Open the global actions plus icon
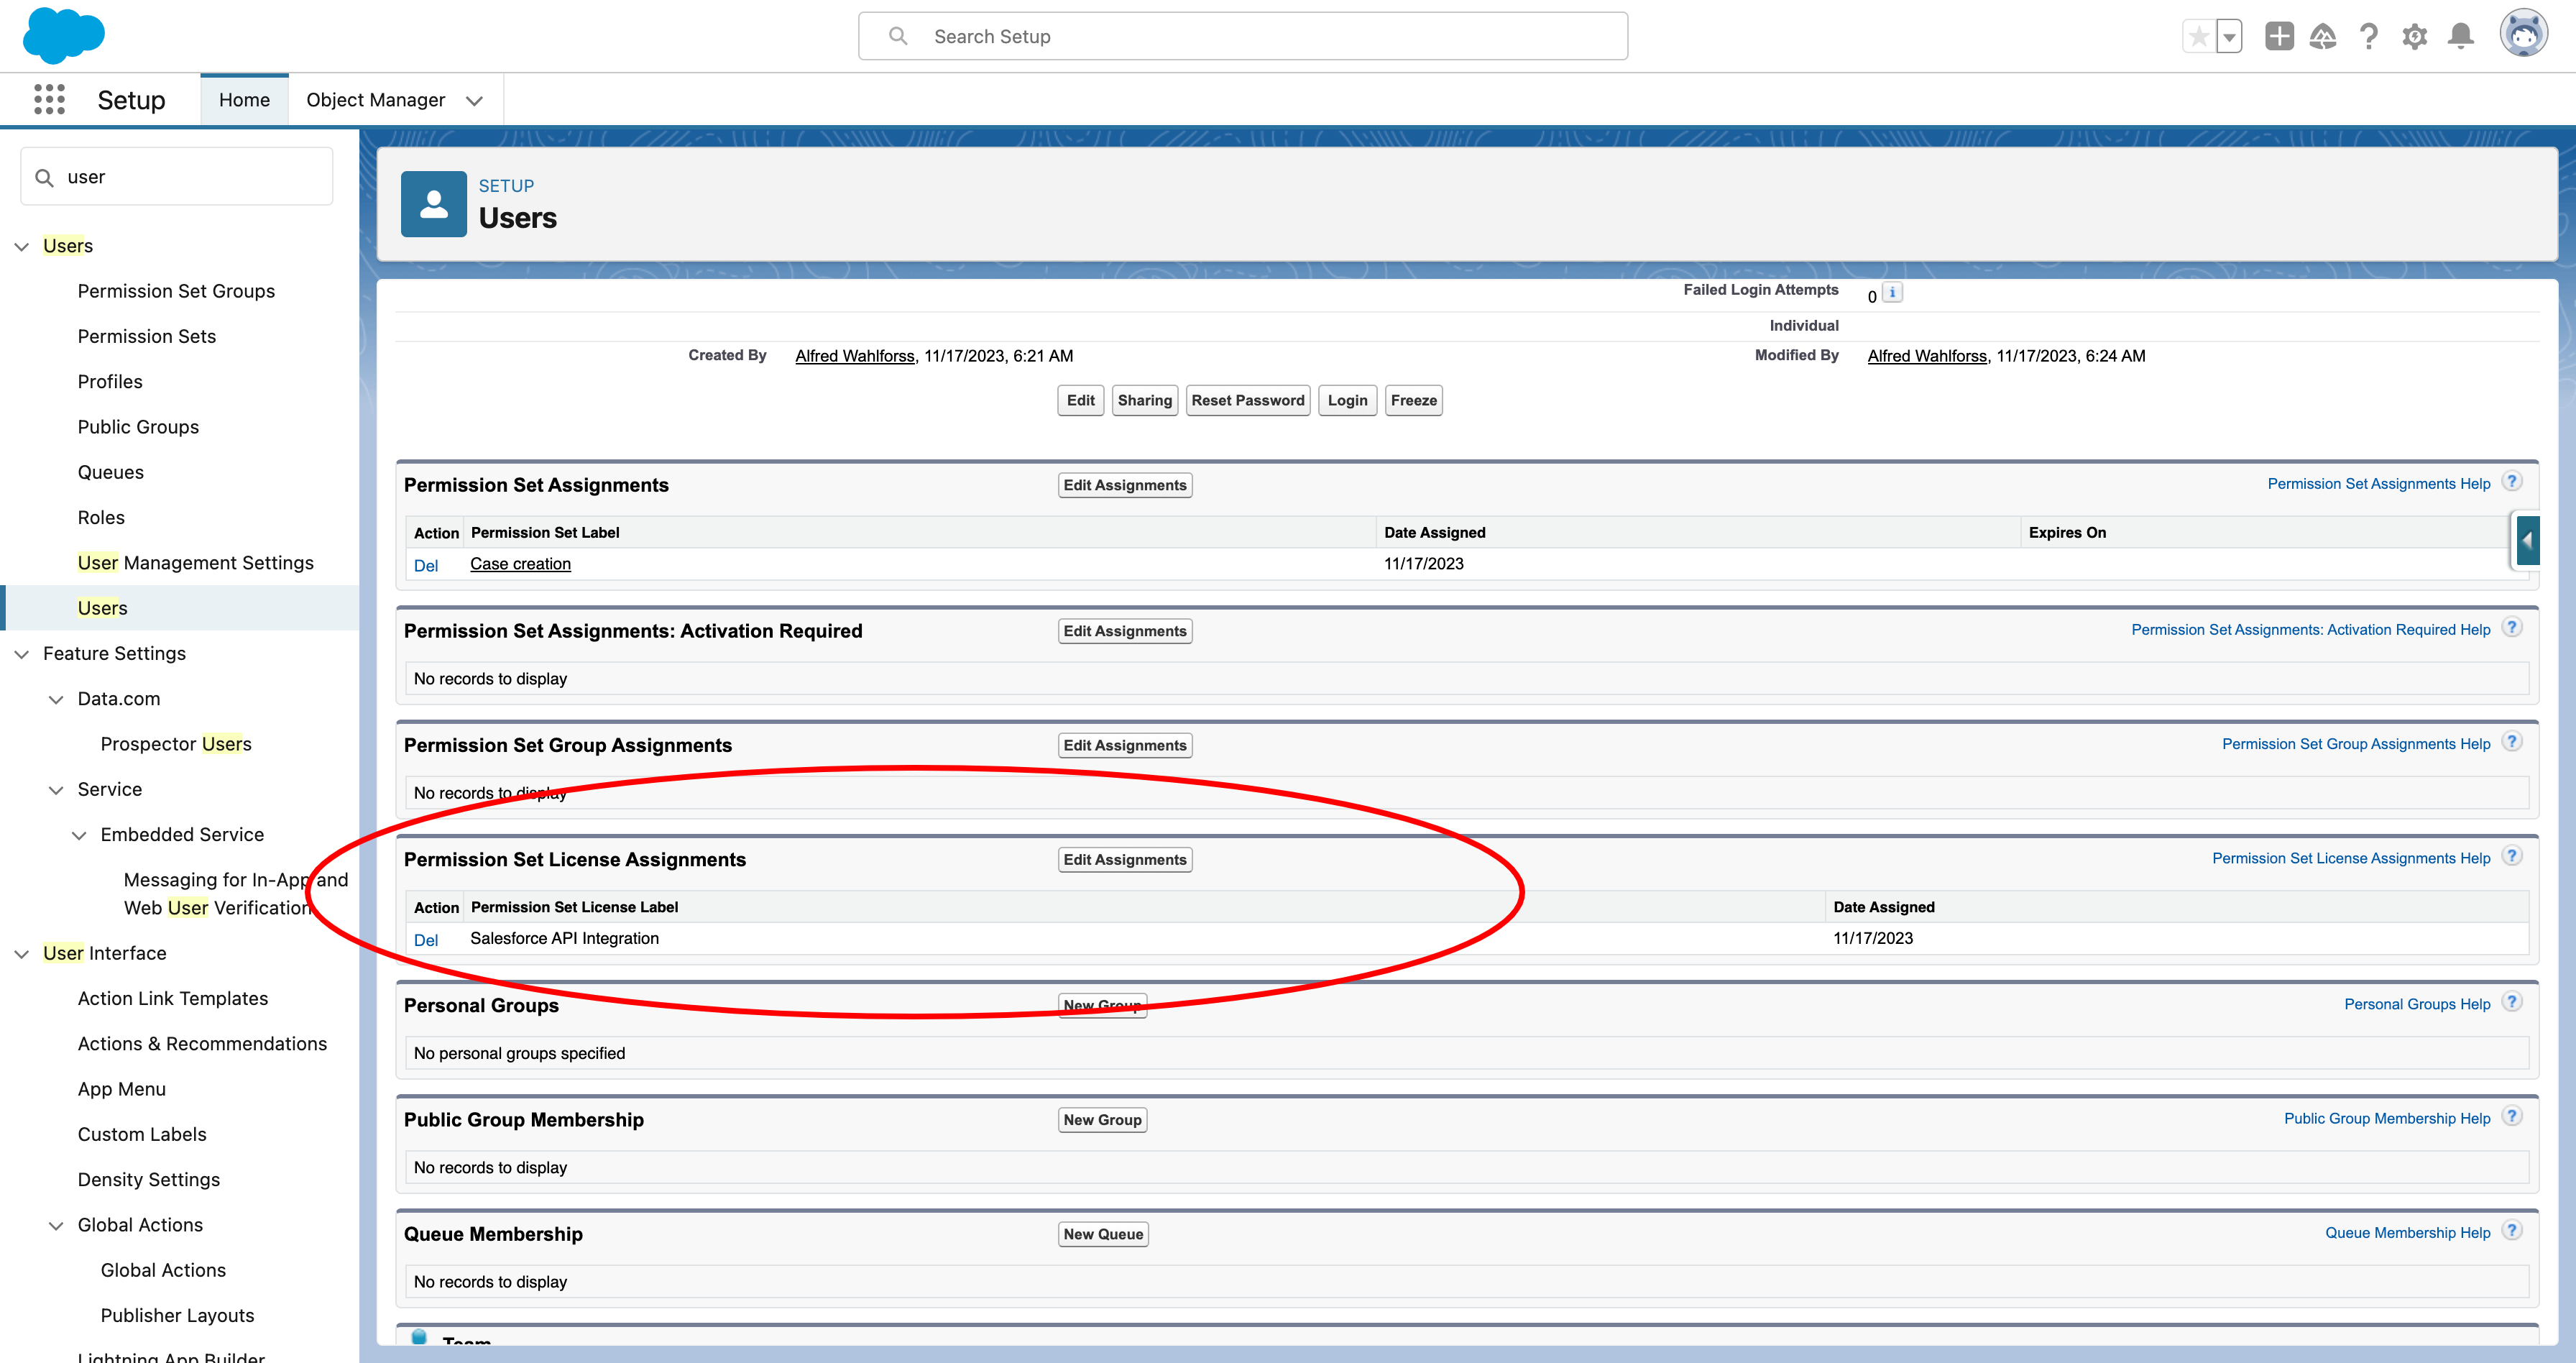2576x1363 pixels. point(2279,37)
